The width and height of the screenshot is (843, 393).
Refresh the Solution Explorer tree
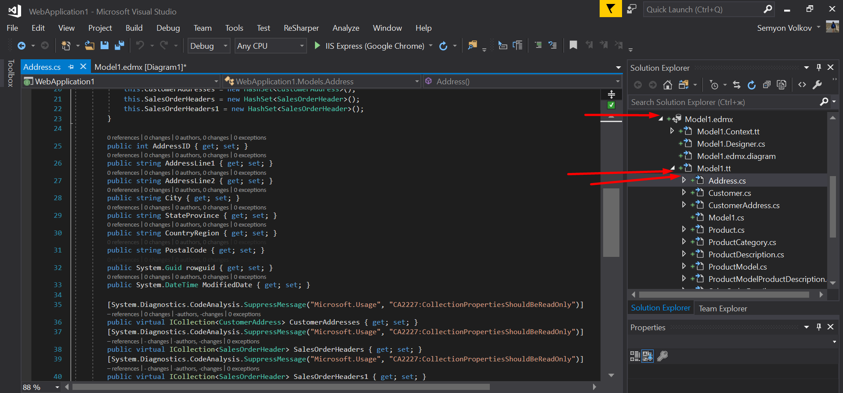pyautogui.click(x=752, y=85)
